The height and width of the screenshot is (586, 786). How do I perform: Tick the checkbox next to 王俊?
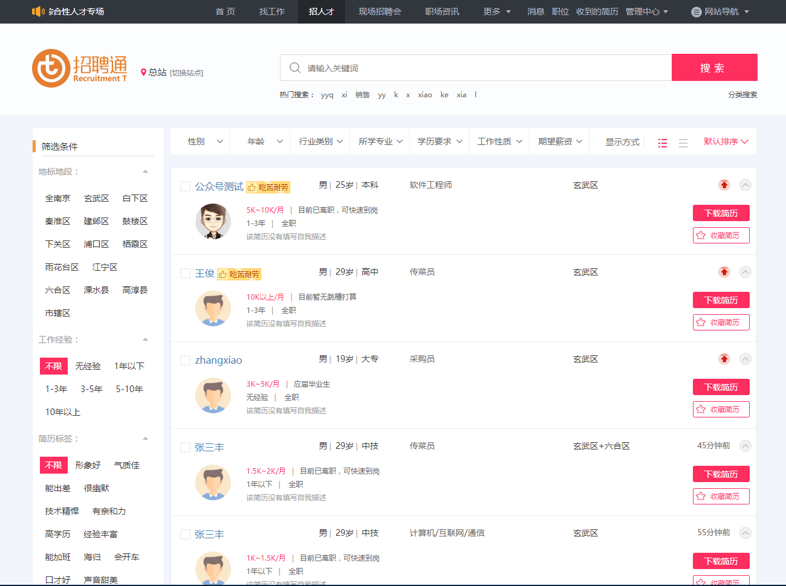pos(186,274)
